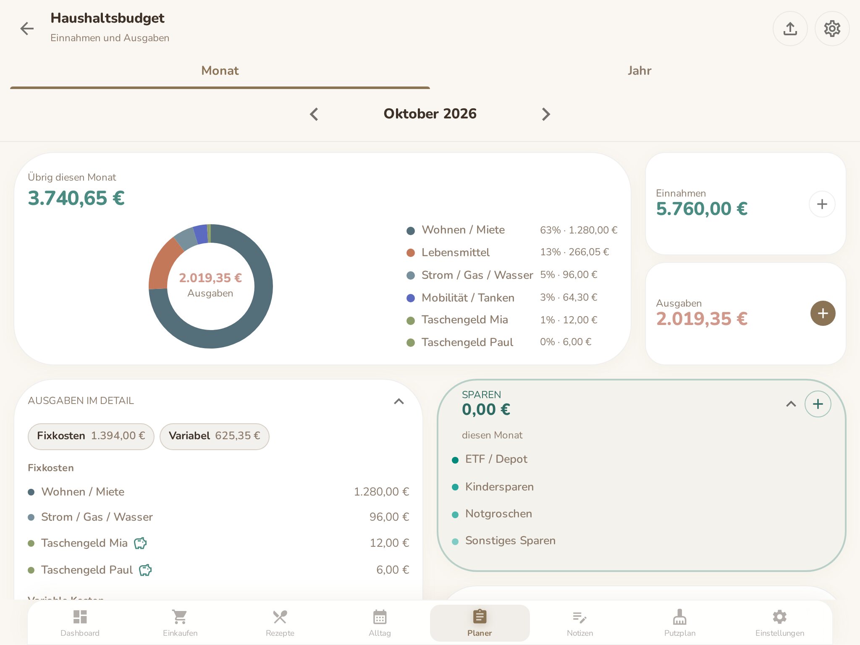Add savings entry with Sparen plus
The image size is (860, 645).
point(818,404)
